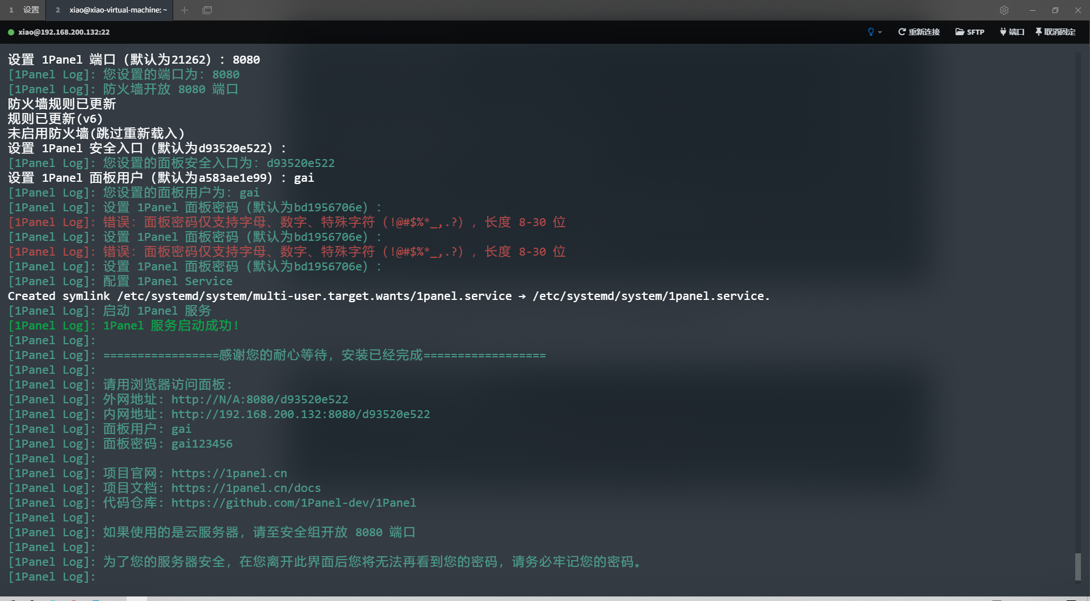Click 取消固定 to unpin the toolbar
This screenshot has width=1090, height=601.
click(1055, 32)
